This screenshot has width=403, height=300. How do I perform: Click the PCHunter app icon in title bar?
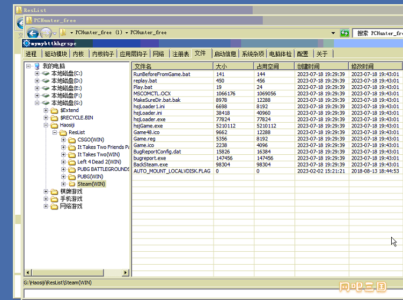[26, 43]
